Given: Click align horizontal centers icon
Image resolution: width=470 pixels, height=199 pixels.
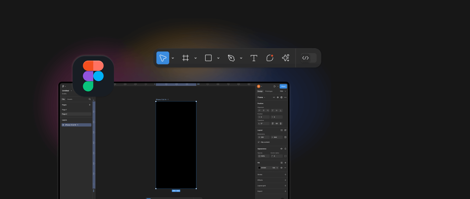Looking at the screenshot, I should pyautogui.click(x=264, y=111).
